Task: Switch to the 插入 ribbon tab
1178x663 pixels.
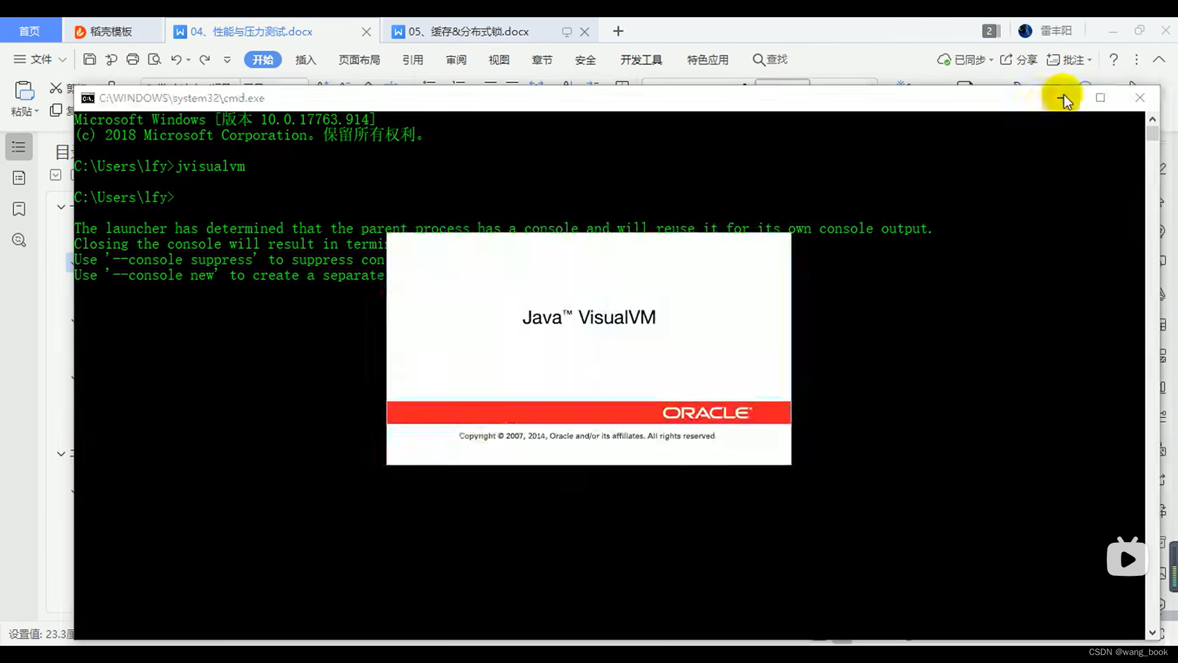Action: pos(306,60)
